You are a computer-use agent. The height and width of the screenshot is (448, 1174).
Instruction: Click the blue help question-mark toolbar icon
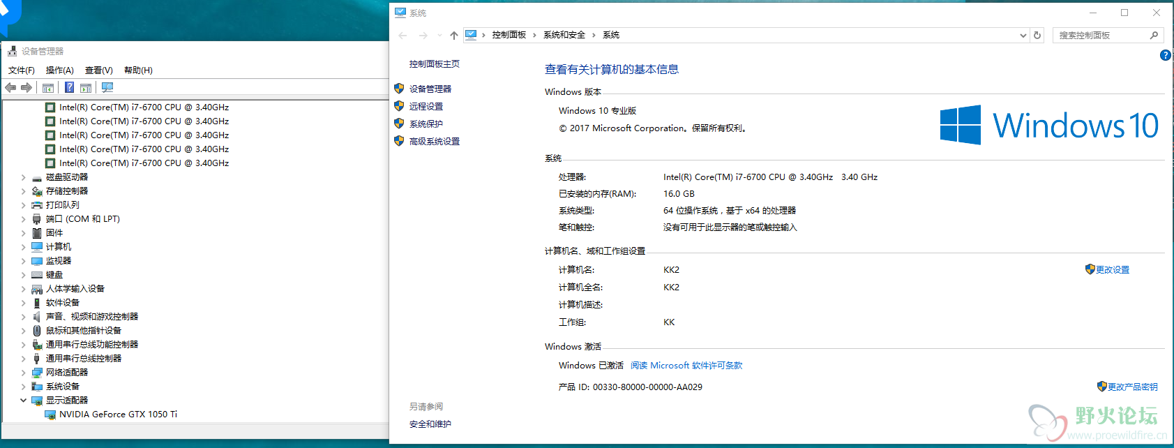pos(70,88)
